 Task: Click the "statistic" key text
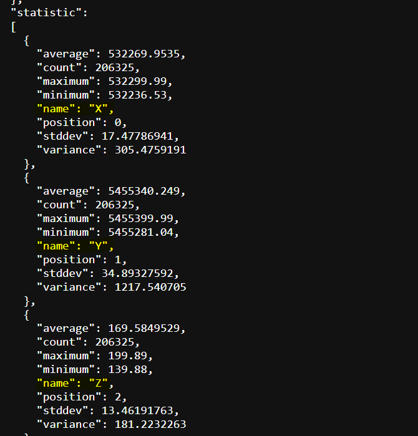coord(42,13)
